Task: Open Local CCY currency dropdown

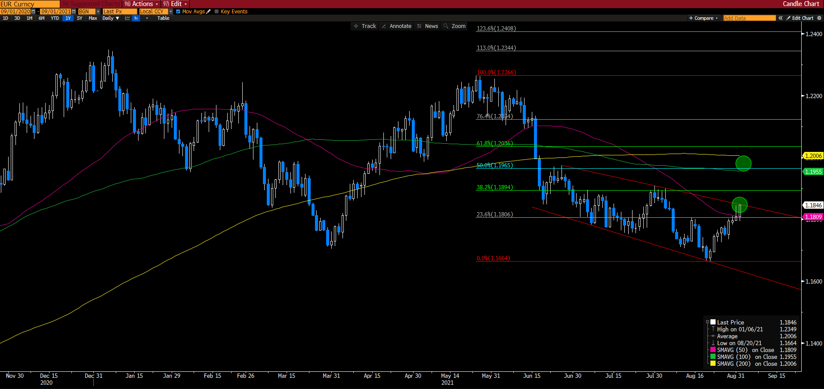Action: click(171, 12)
